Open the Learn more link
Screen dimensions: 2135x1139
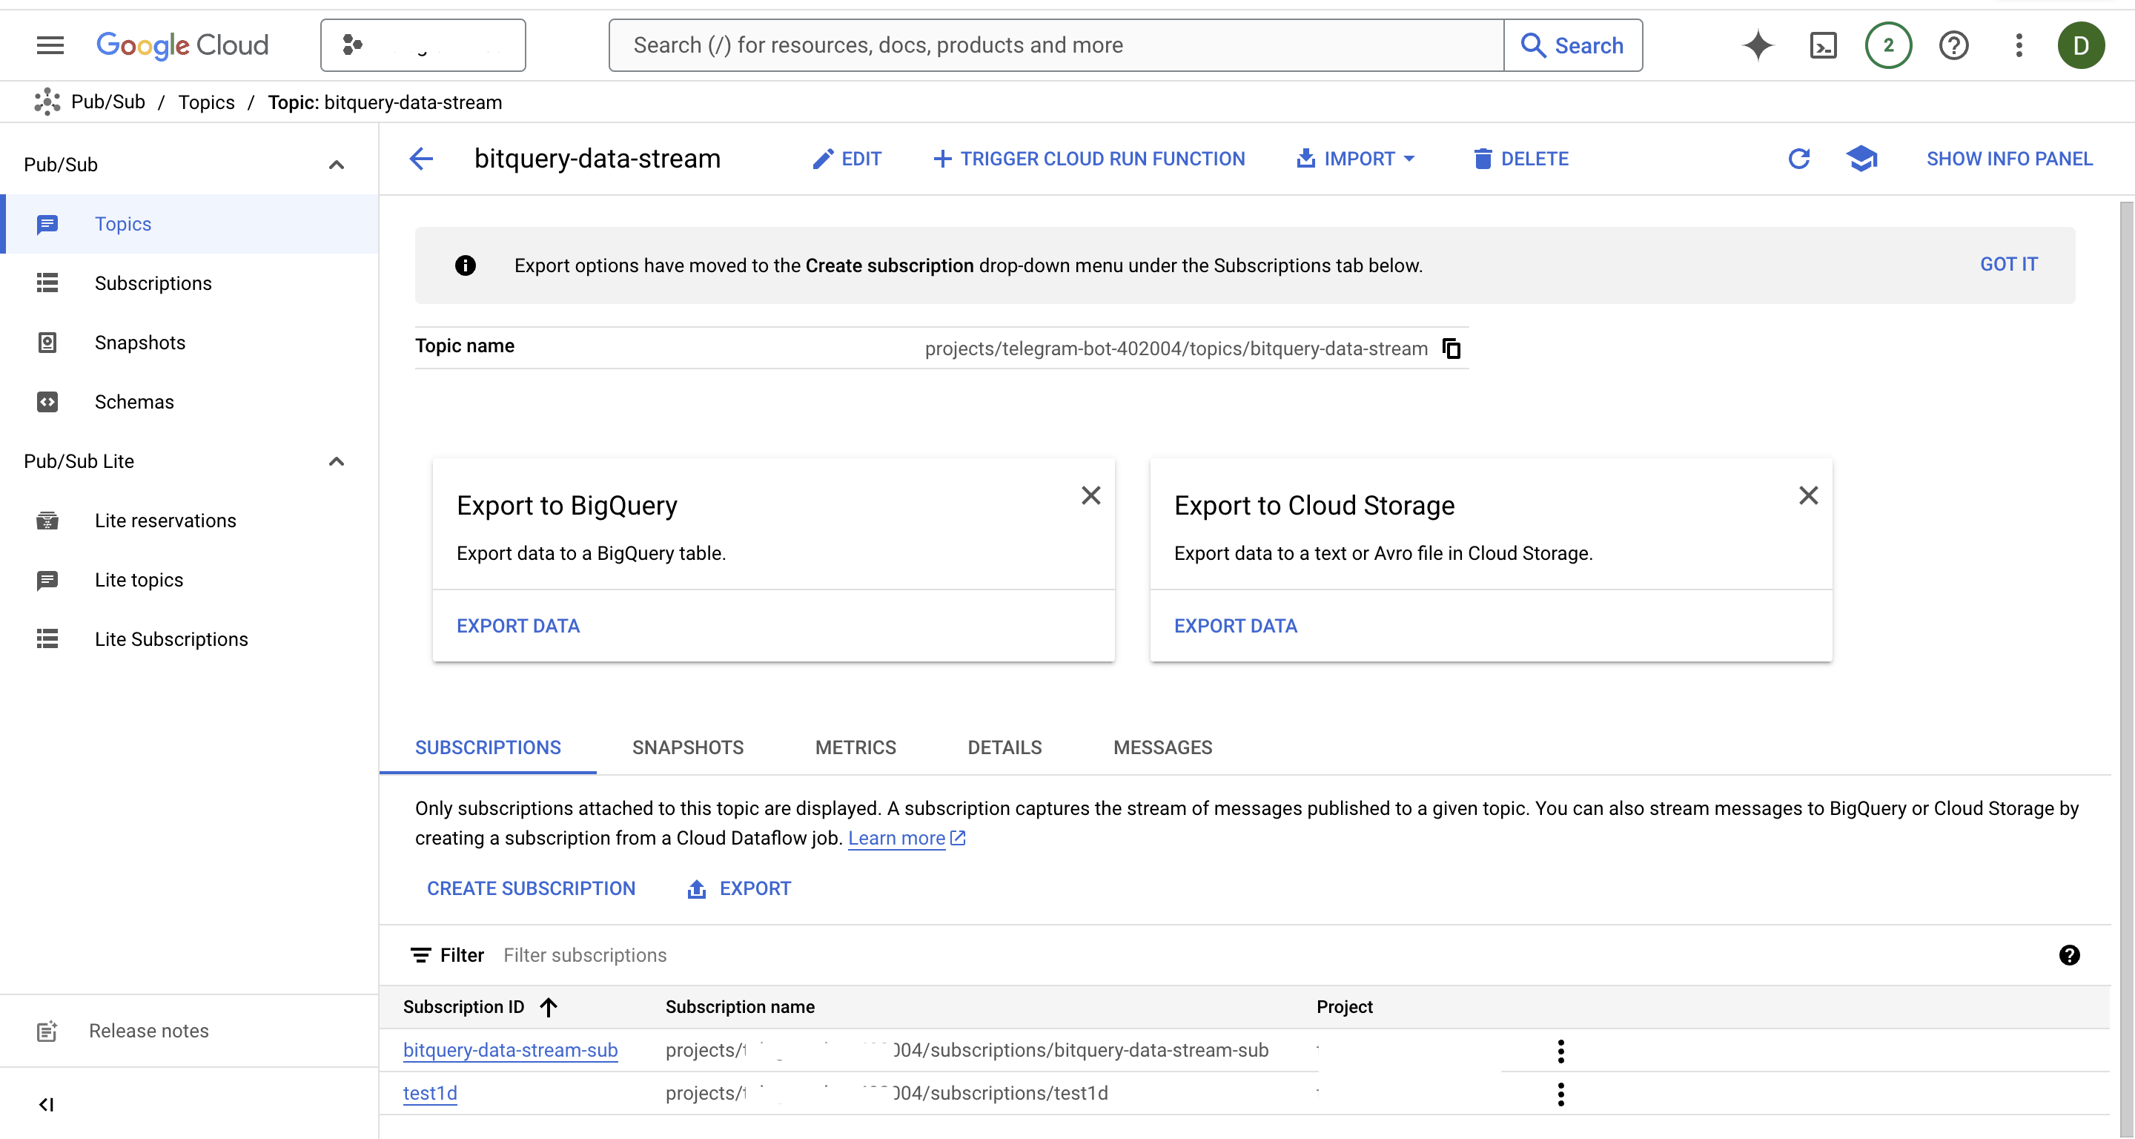[x=906, y=838]
